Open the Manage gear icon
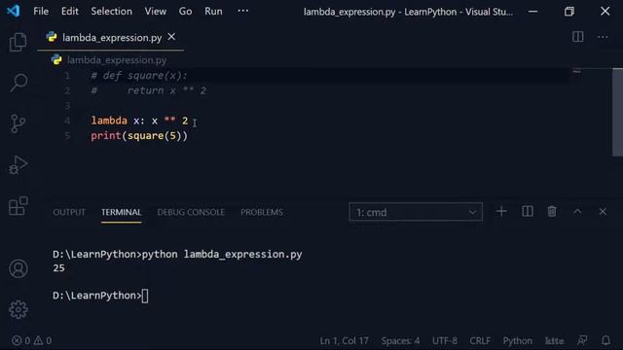Screen dimensions: 623x350 click(x=18, y=309)
